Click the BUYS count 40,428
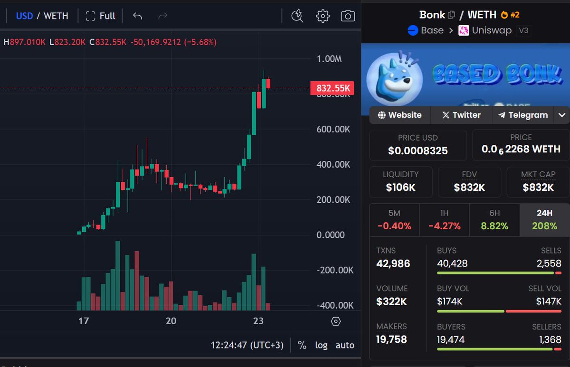The height and width of the screenshot is (367, 570). tap(452, 263)
